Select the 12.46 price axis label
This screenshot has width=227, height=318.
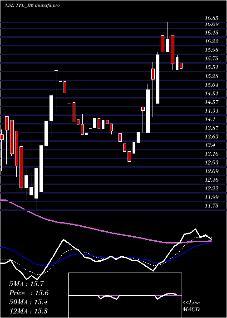click(212, 180)
